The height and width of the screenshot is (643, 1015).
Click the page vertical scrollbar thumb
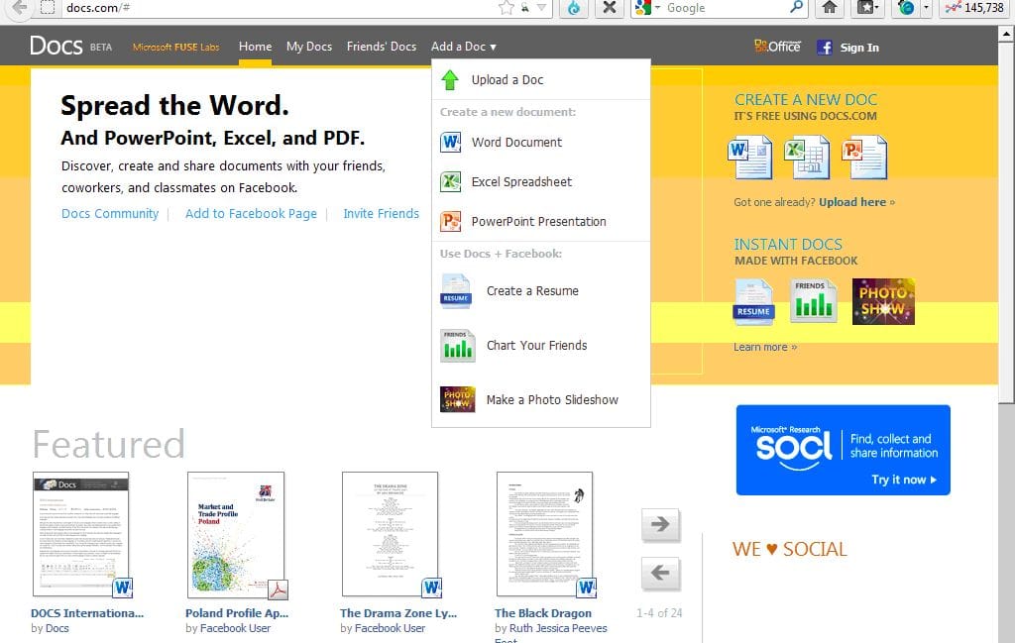pos(1007,223)
